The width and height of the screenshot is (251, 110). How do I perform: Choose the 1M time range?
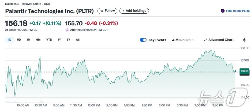click(28, 40)
